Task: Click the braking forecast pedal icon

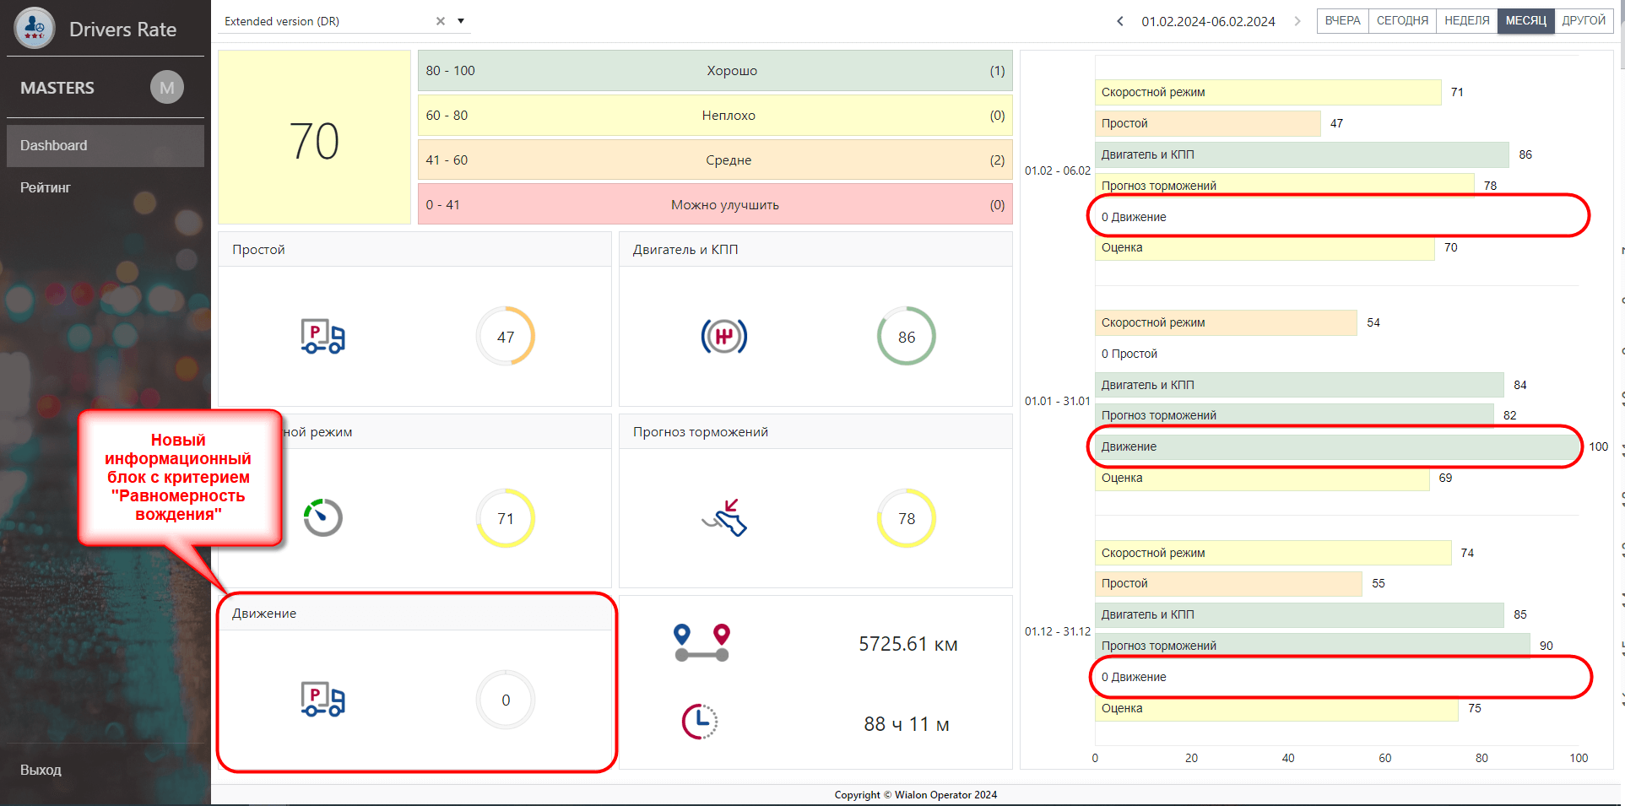Action: click(725, 517)
